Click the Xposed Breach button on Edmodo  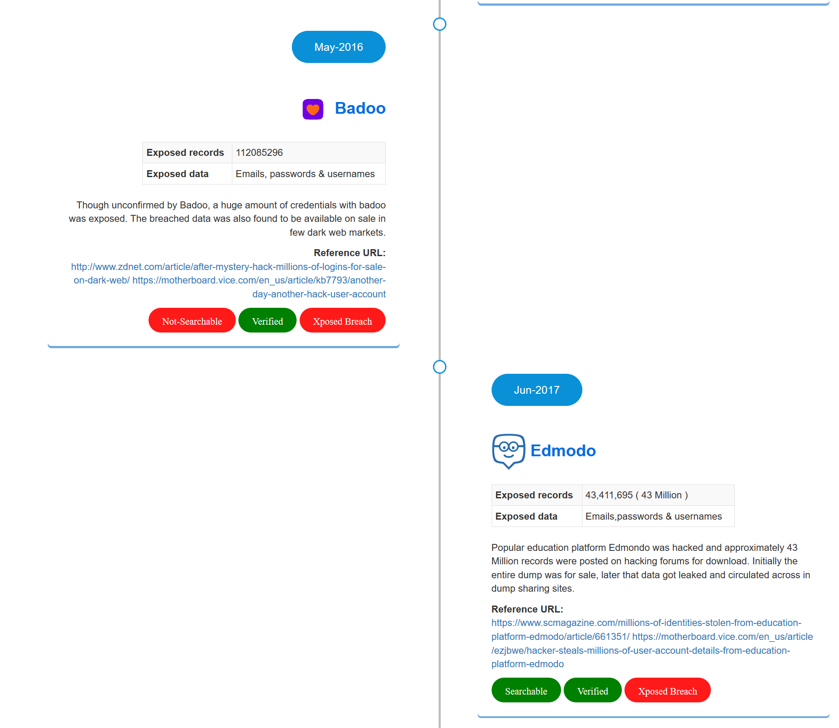[x=668, y=690]
